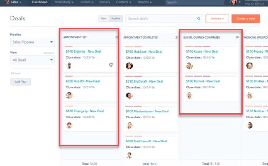Click Close date 10/24/16 on ChangeJy card
Screen dimensions: 268x166
(80, 117)
